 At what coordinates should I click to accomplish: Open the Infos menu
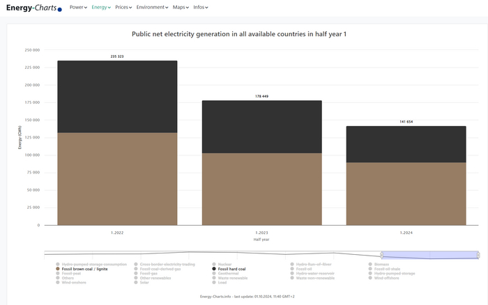point(201,7)
